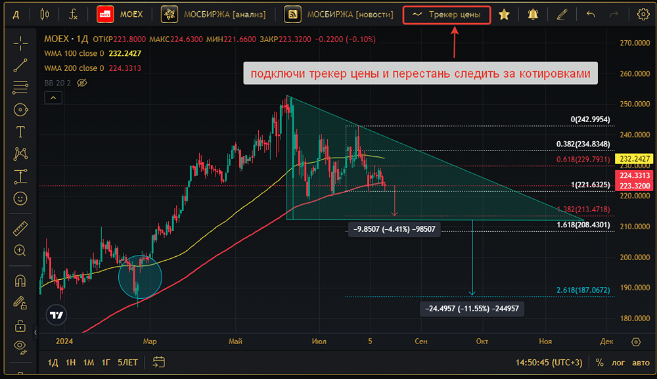
Task: Collapse the indicator legend with chevron
Action: tap(53, 98)
